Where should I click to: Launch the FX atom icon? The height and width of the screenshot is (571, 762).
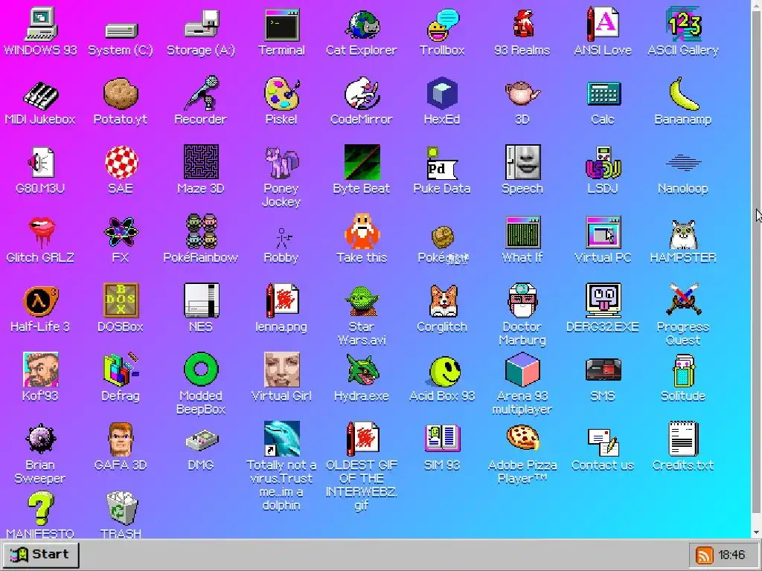(x=121, y=232)
